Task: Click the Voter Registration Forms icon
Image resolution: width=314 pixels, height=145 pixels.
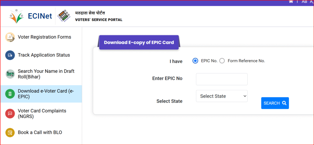Action: tap(10, 37)
